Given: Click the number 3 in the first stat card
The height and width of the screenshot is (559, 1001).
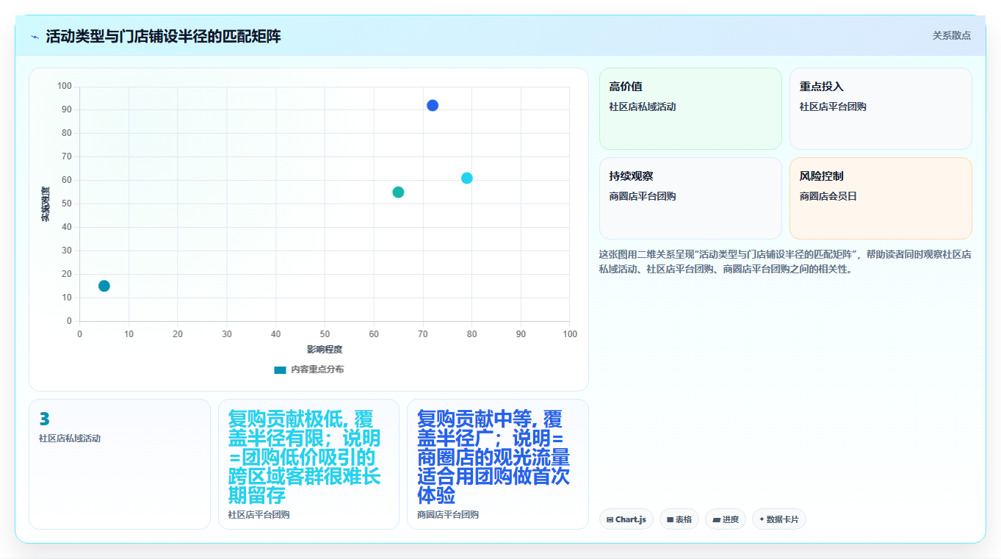Looking at the screenshot, I should (x=44, y=419).
